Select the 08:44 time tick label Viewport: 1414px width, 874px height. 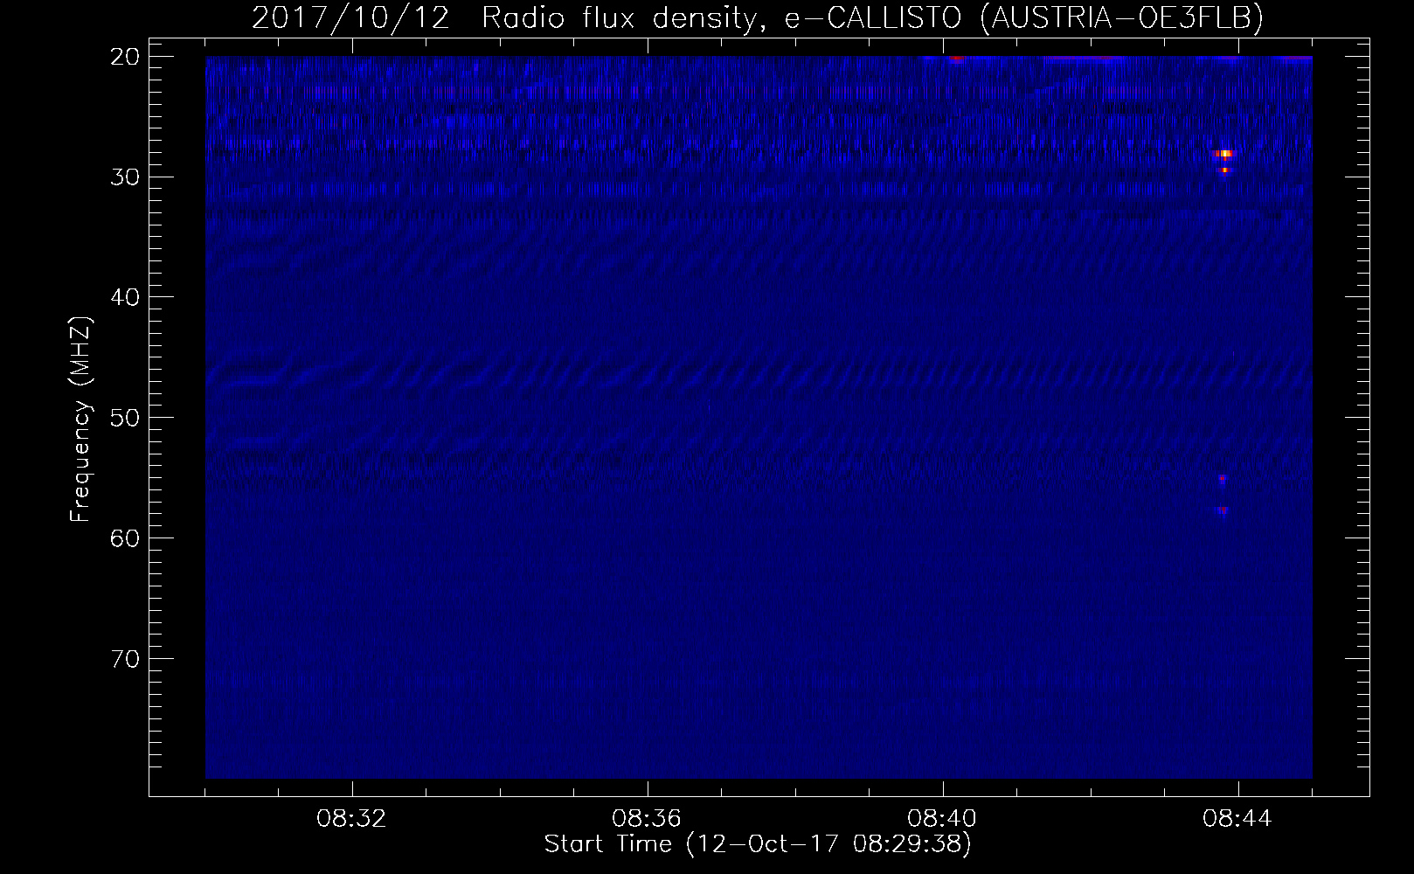(x=1238, y=819)
